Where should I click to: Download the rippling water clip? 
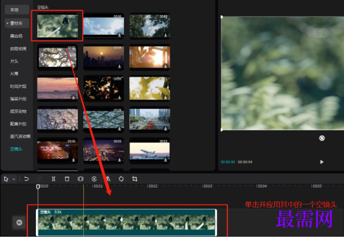[120, 128]
